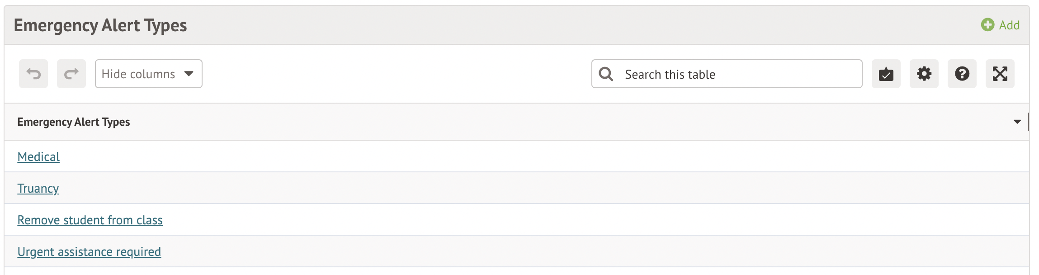
Task: Sort by Emergency Alert Types column header
Action: tap(74, 122)
